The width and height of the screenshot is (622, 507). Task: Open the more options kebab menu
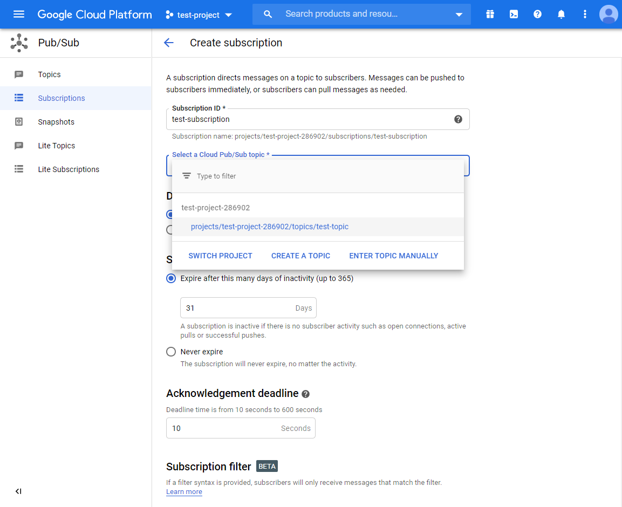click(x=585, y=14)
